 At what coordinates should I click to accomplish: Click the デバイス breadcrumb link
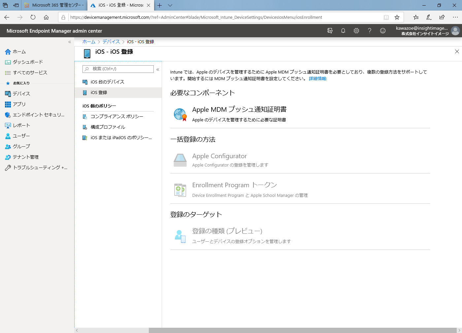coord(111,42)
